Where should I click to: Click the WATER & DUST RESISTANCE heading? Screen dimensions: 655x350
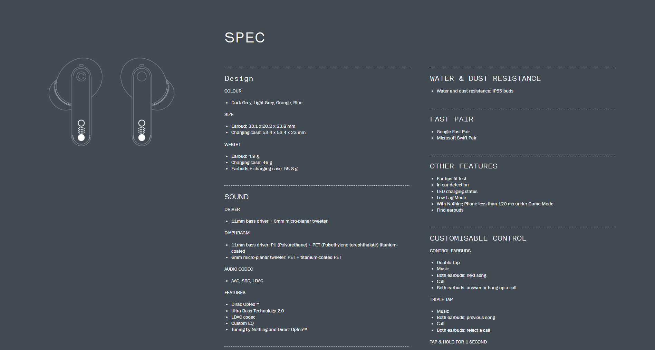point(485,78)
